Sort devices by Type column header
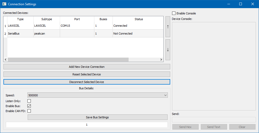The height and width of the screenshot is (133, 259). [x=20, y=19]
